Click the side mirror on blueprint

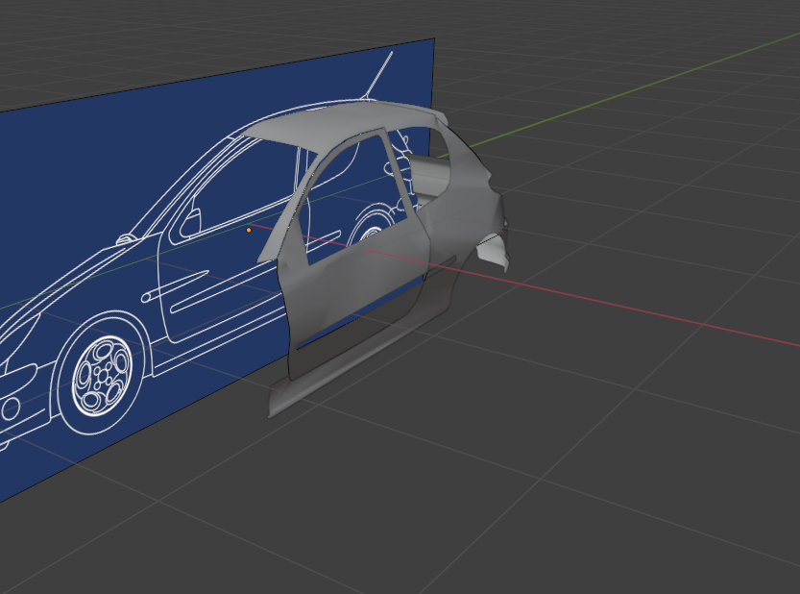191,222
